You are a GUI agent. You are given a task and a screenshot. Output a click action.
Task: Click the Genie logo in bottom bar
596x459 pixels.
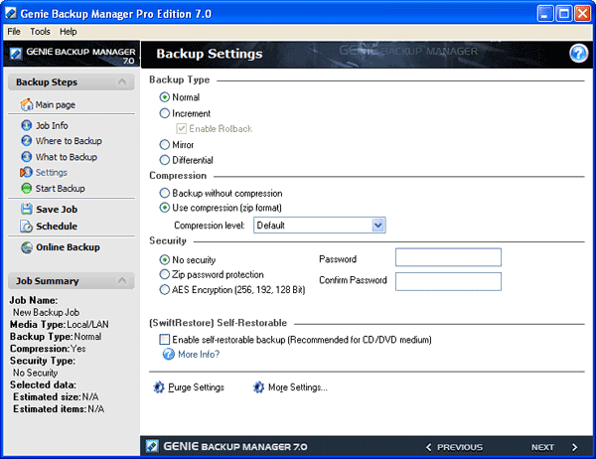[x=152, y=446]
